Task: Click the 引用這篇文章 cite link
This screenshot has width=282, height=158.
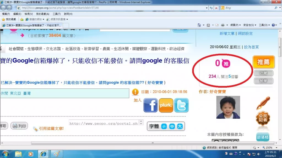Action: (x=51, y=129)
